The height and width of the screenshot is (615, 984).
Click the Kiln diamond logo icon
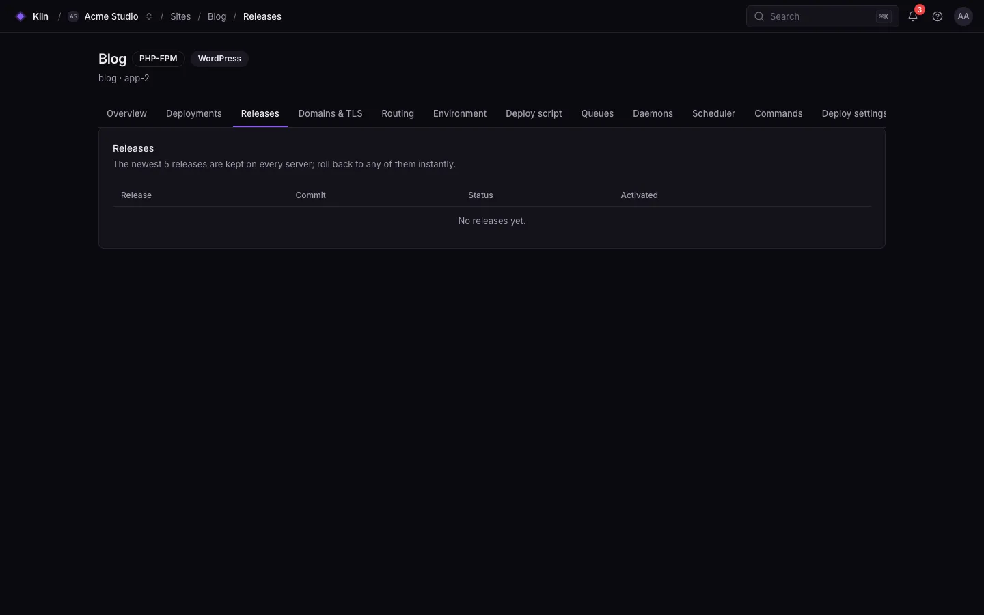pos(20,16)
